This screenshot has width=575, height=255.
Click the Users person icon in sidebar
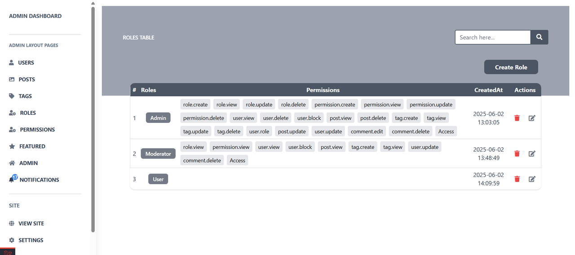click(x=12, y=63)
